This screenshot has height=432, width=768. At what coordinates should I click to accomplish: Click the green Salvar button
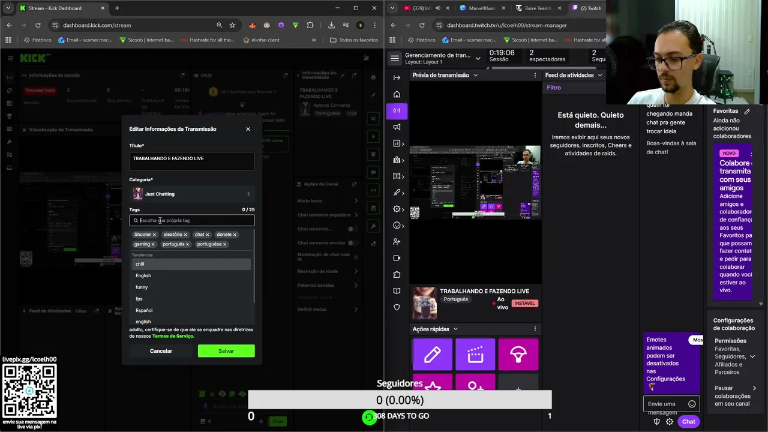click(226, 351)
